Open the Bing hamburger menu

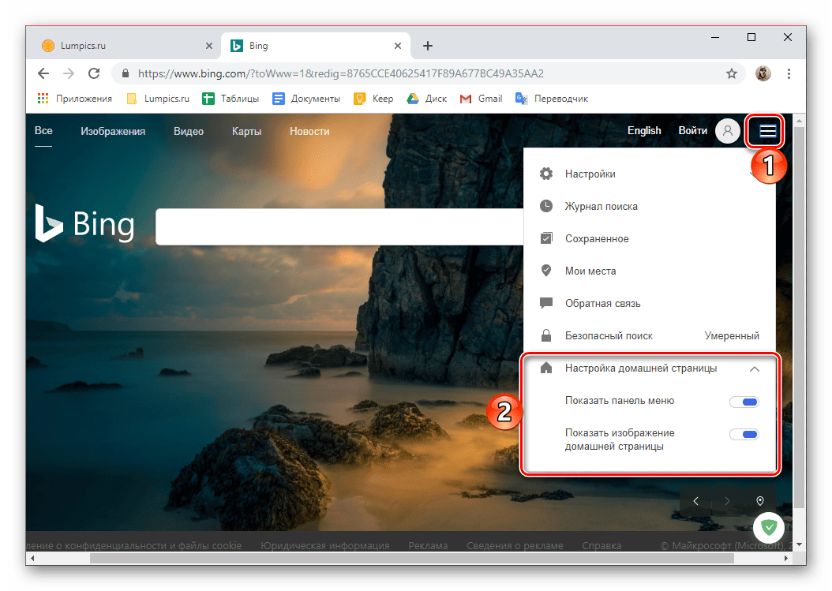click(767, 130)
